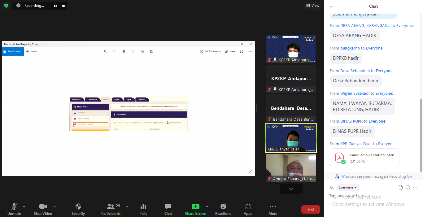Open the Panduan e-Reporting PDF attachment
Image resolution: width=423 pixels, height=217 pixels.
point(364,157)
